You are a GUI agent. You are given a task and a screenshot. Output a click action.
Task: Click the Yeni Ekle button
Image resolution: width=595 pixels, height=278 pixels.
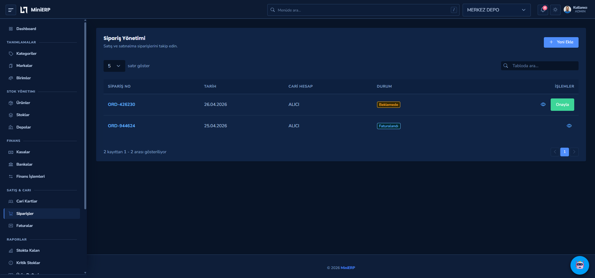point(561,42)
